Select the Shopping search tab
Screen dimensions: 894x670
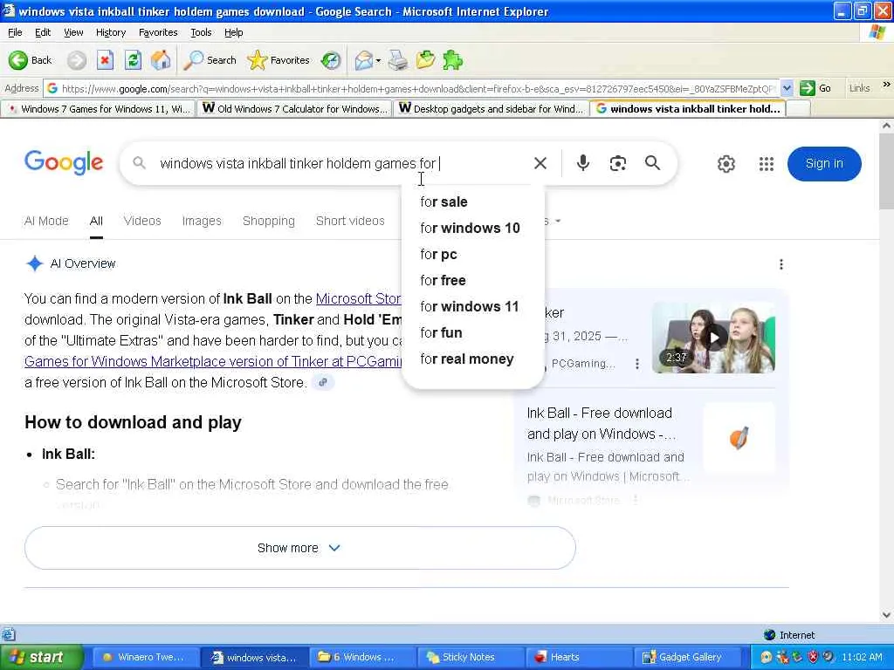(x=269, y=221)
